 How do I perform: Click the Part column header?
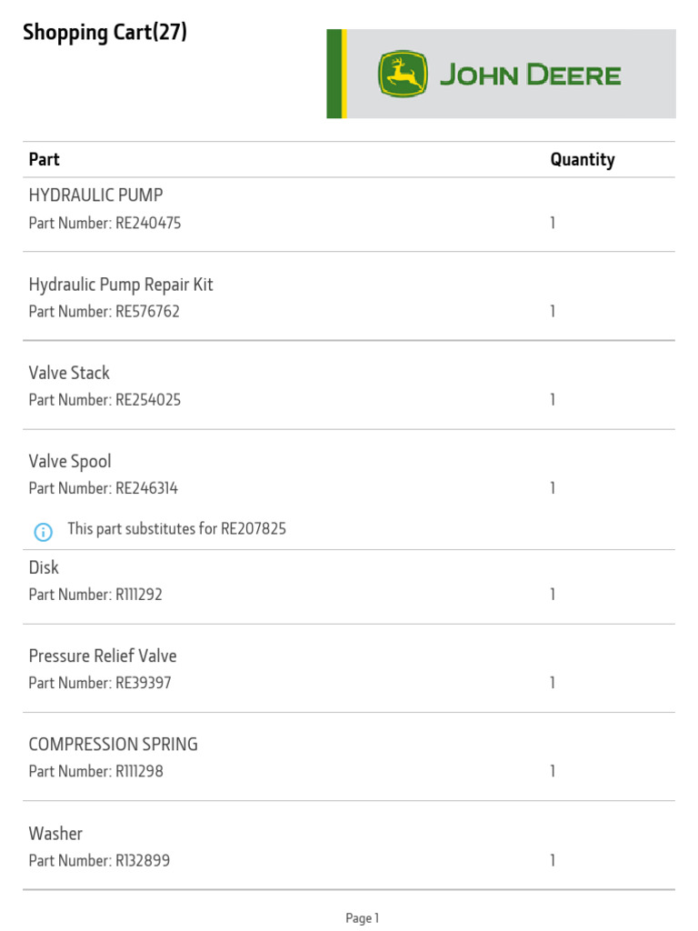point(44,159)
